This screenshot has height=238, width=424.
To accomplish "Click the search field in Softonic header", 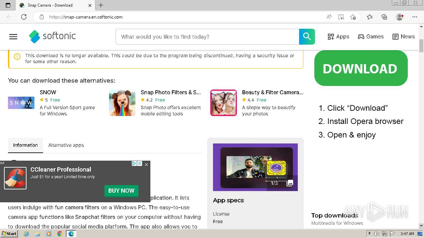I will 207,37.
